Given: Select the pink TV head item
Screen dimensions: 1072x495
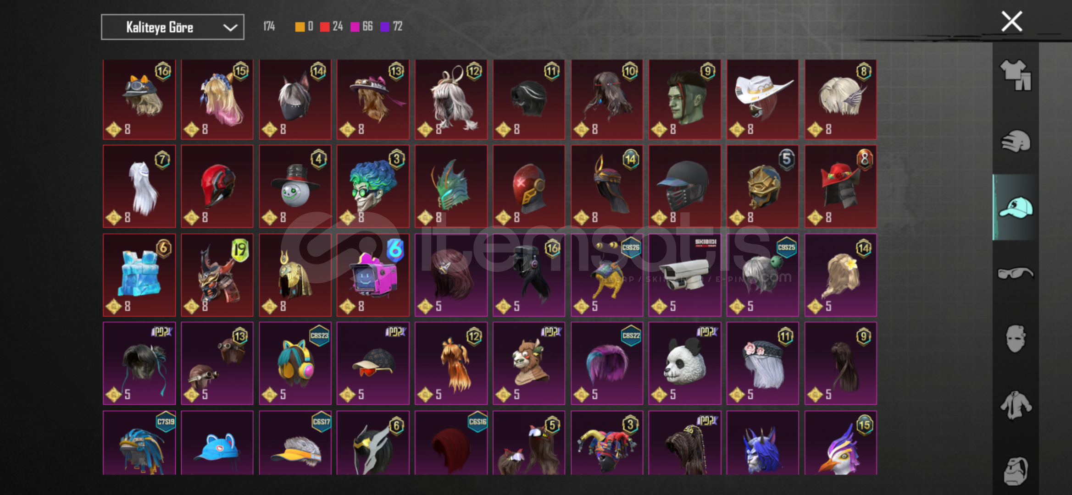Looking at the screenshot, I should coord(373,275).
